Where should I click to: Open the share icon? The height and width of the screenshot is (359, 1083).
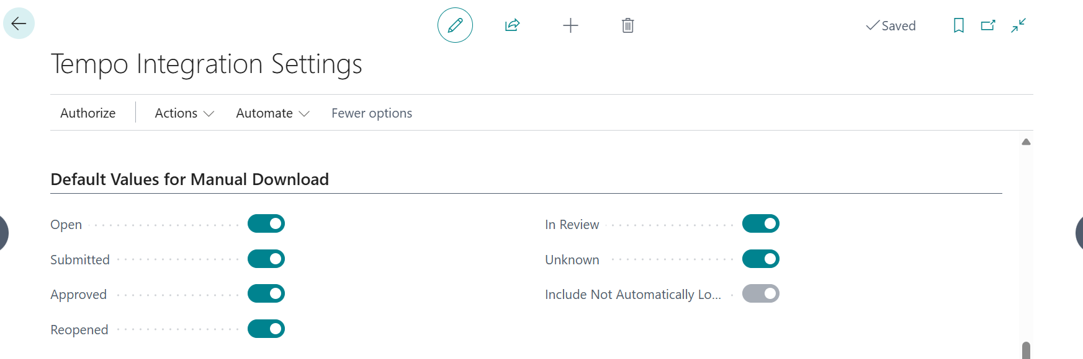click(x=512, y=25)
